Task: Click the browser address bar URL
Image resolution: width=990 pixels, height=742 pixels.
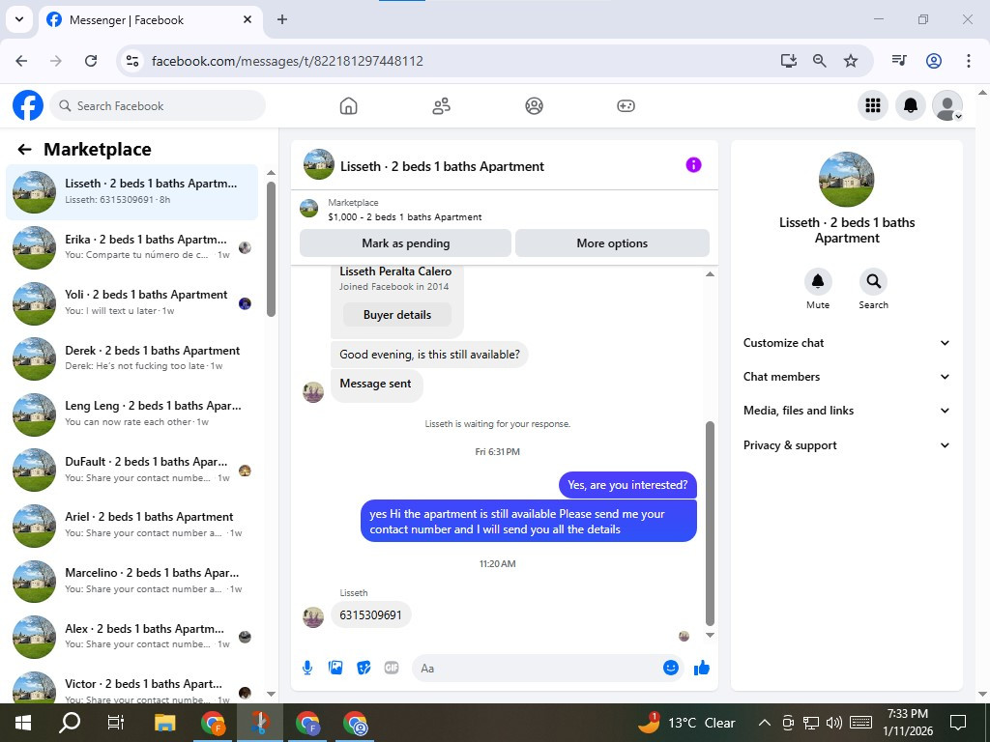Action: click(x=287, y=61)
